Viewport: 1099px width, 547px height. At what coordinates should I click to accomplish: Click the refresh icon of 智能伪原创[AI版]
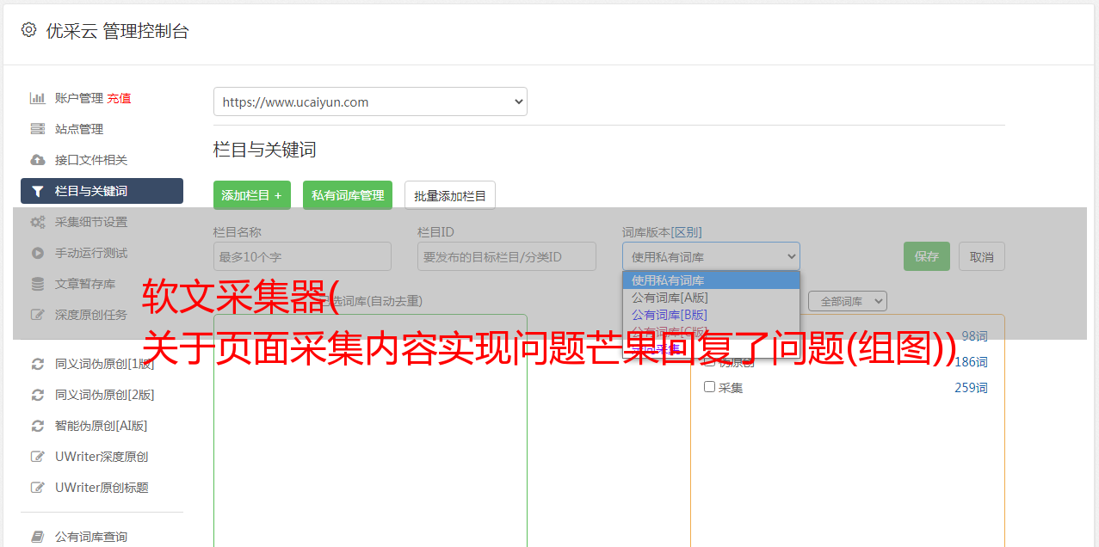[38, 426]
